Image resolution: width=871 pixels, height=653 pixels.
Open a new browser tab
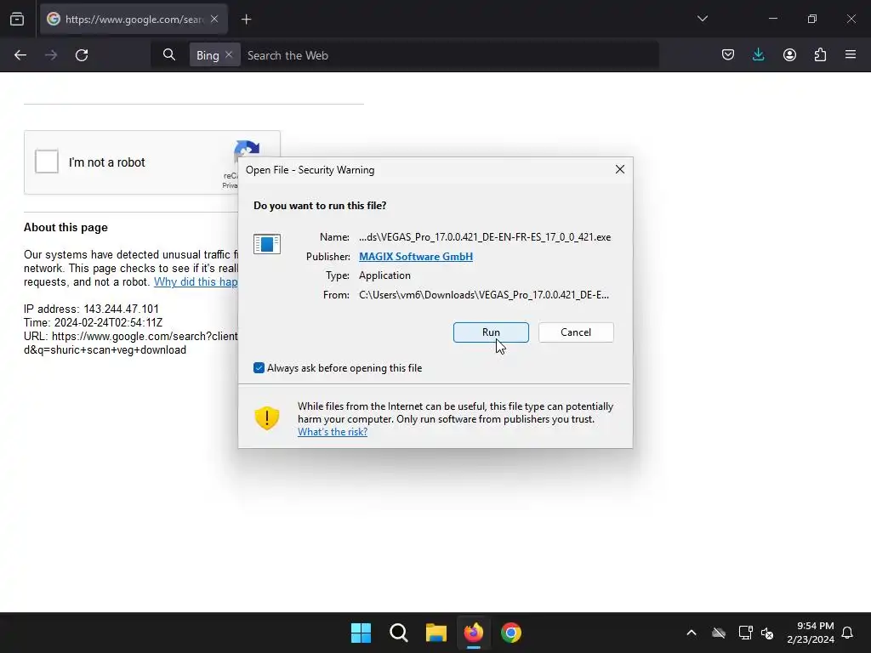pyautogui.click(x=246, y=20)
